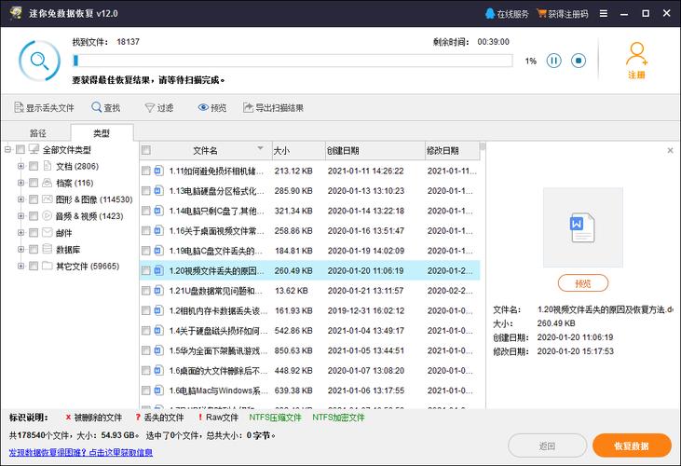Expand the 邮件 tree node
681x466 pixels.
[20, 232]
